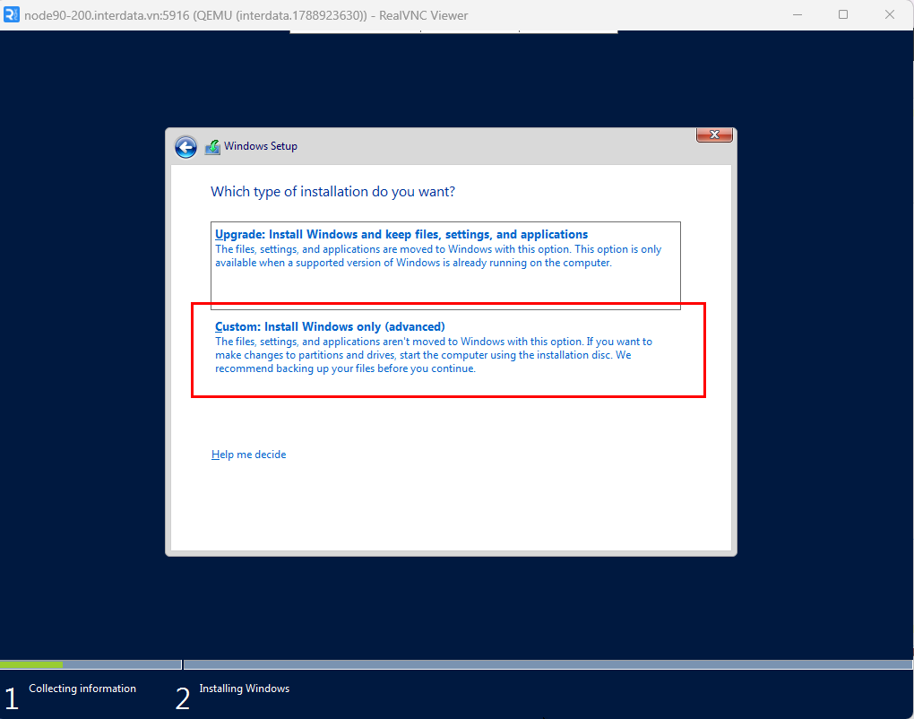
Task: Click the Collecting information step label
Action: (82, 689)
